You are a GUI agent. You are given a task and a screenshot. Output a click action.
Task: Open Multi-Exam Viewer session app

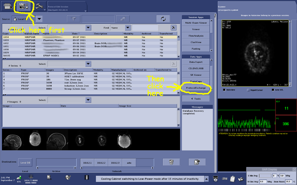point(196,23)
